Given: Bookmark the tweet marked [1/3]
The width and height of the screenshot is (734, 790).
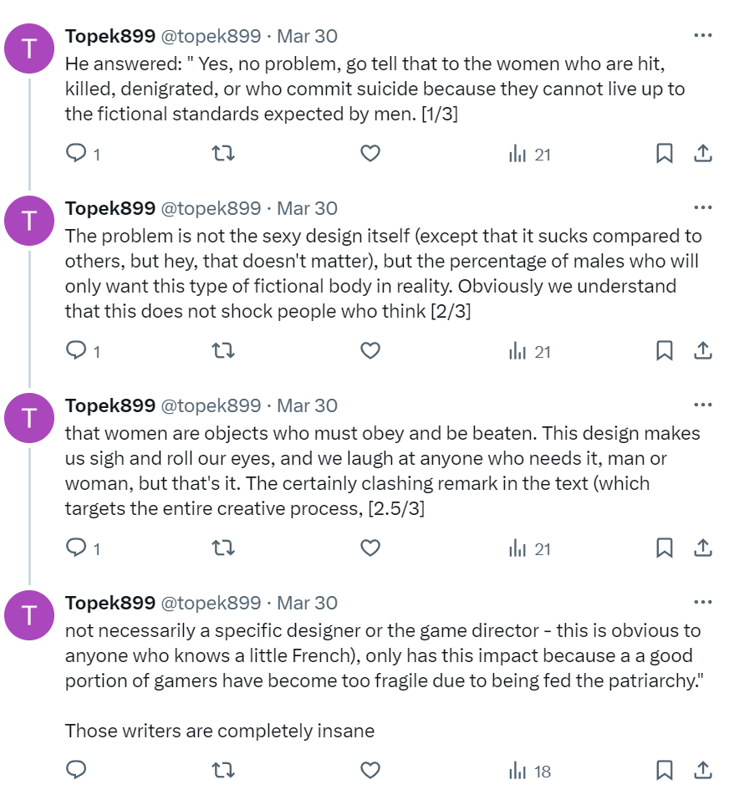Looking at the screenshot, I should 665,153.
